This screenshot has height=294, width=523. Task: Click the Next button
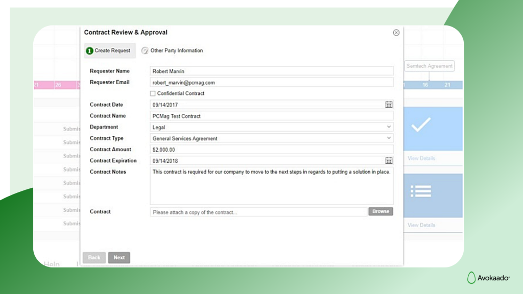[x=119, y=257]
